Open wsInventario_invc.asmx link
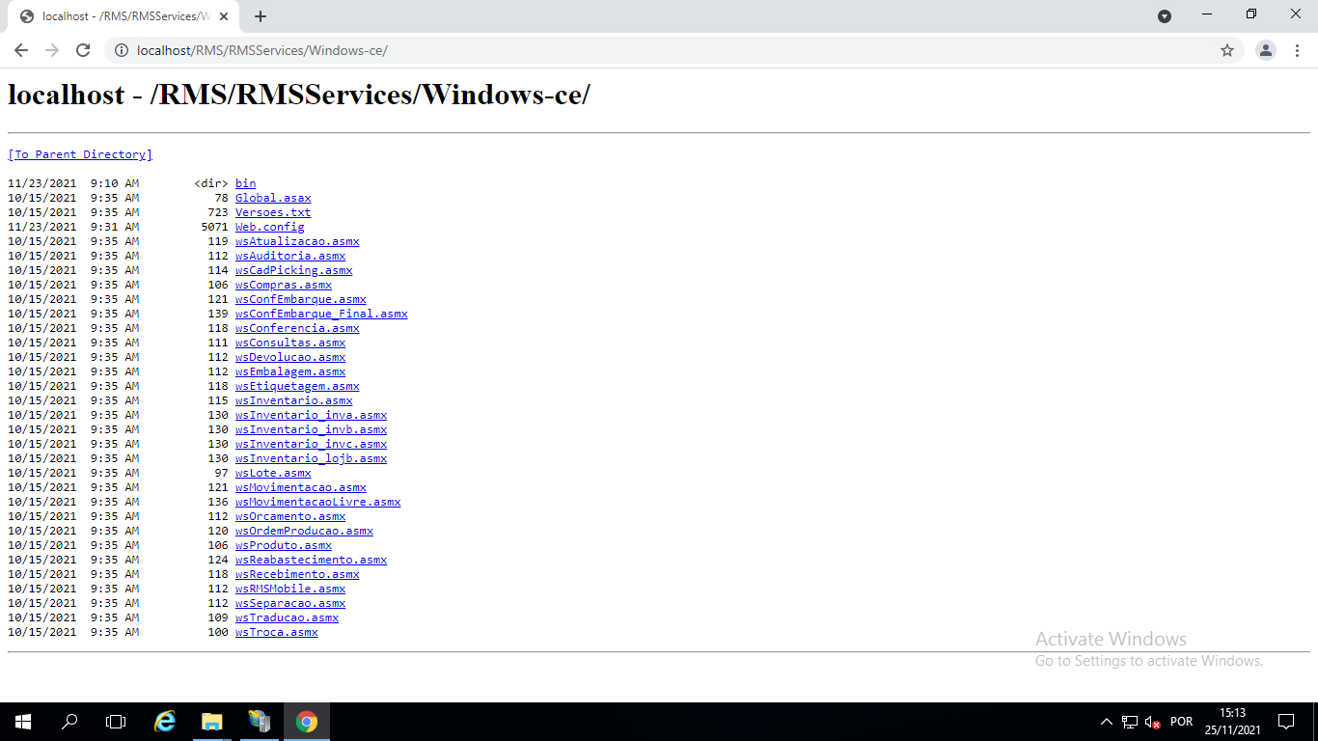The height and width of the screenshot is (741, 1318). (311, 444)
